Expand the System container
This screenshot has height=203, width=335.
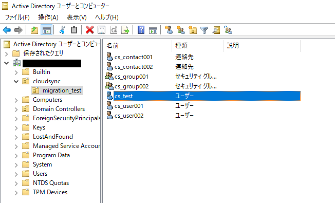coord(16,165)
